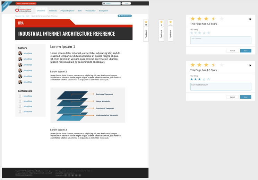Open the Feedback side tab showing 4.5

146,30
